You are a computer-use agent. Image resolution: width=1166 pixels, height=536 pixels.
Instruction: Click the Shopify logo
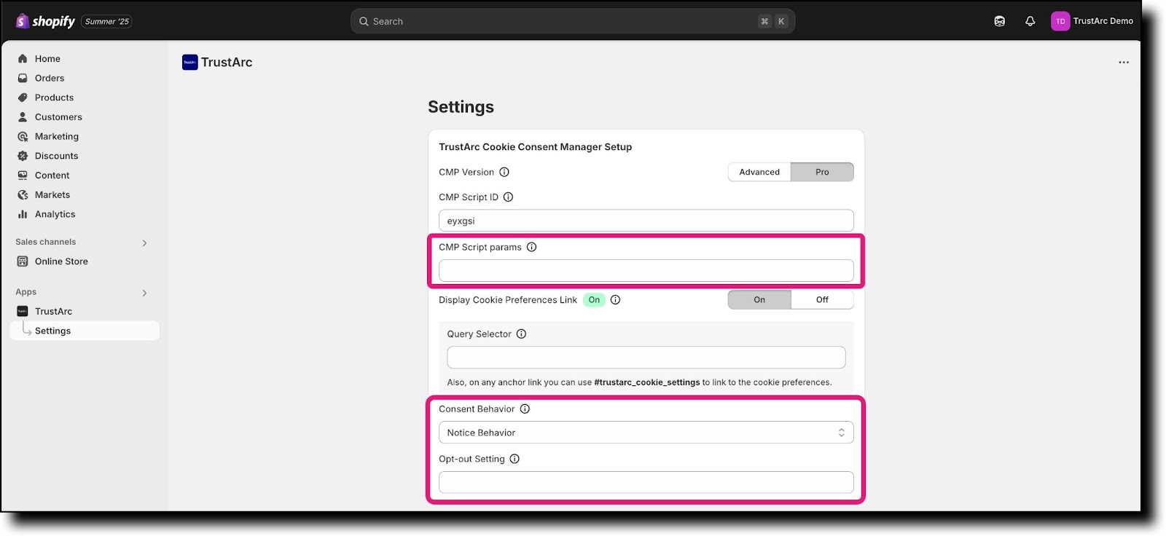tap(45, 21)
